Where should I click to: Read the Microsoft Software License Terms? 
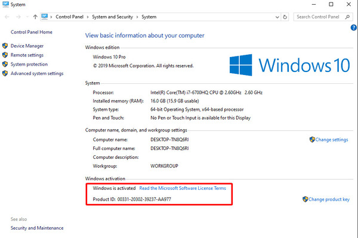pyautogui.click(x=183, y=188)
